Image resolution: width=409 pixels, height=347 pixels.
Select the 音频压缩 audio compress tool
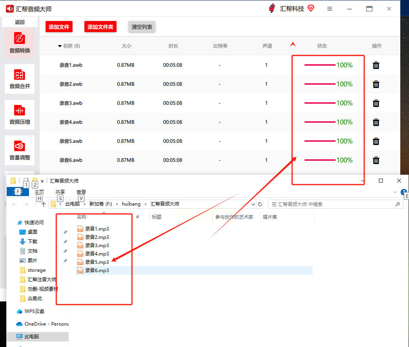[19, 115]
